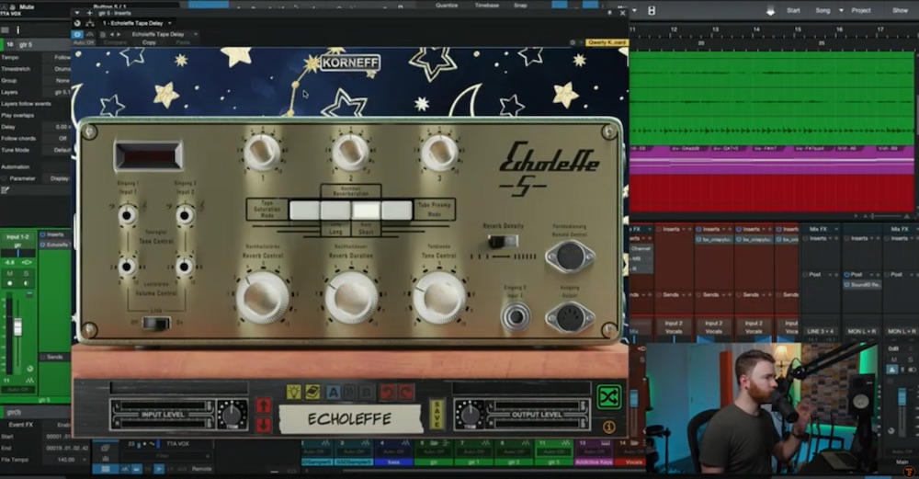Click the Korneff logo badge
Image resolution: width=919 pixels, height=479 pixels.
(x=350, y=63)
